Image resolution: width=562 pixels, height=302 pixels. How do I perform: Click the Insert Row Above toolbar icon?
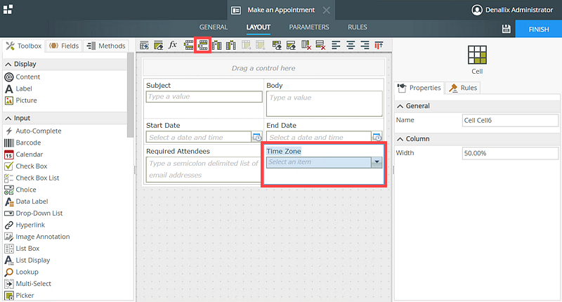tap(189, 46)
